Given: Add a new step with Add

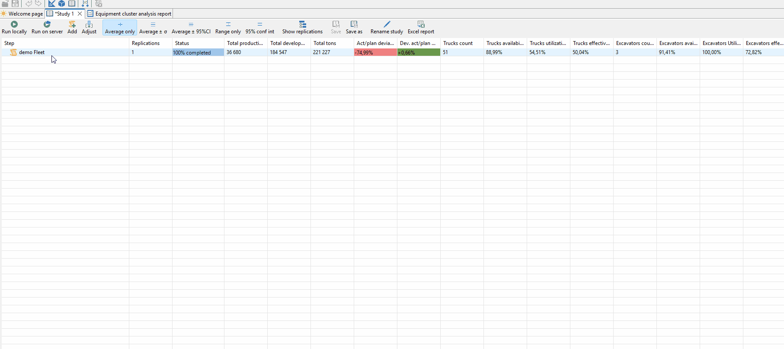Looking at the screenshot, I should (72, 28).
